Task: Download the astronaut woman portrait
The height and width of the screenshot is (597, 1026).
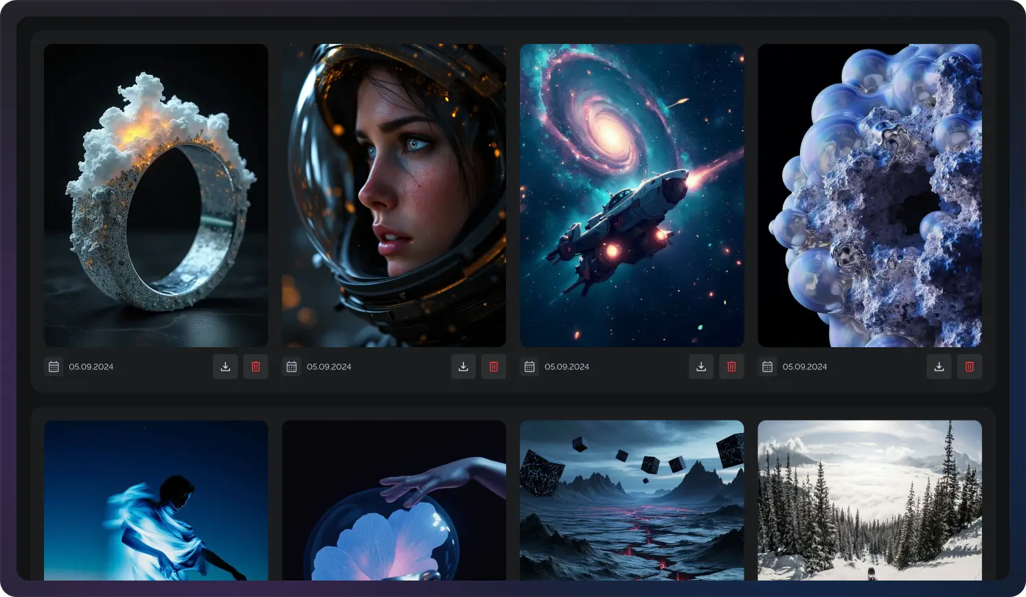Action: point(464,366)
